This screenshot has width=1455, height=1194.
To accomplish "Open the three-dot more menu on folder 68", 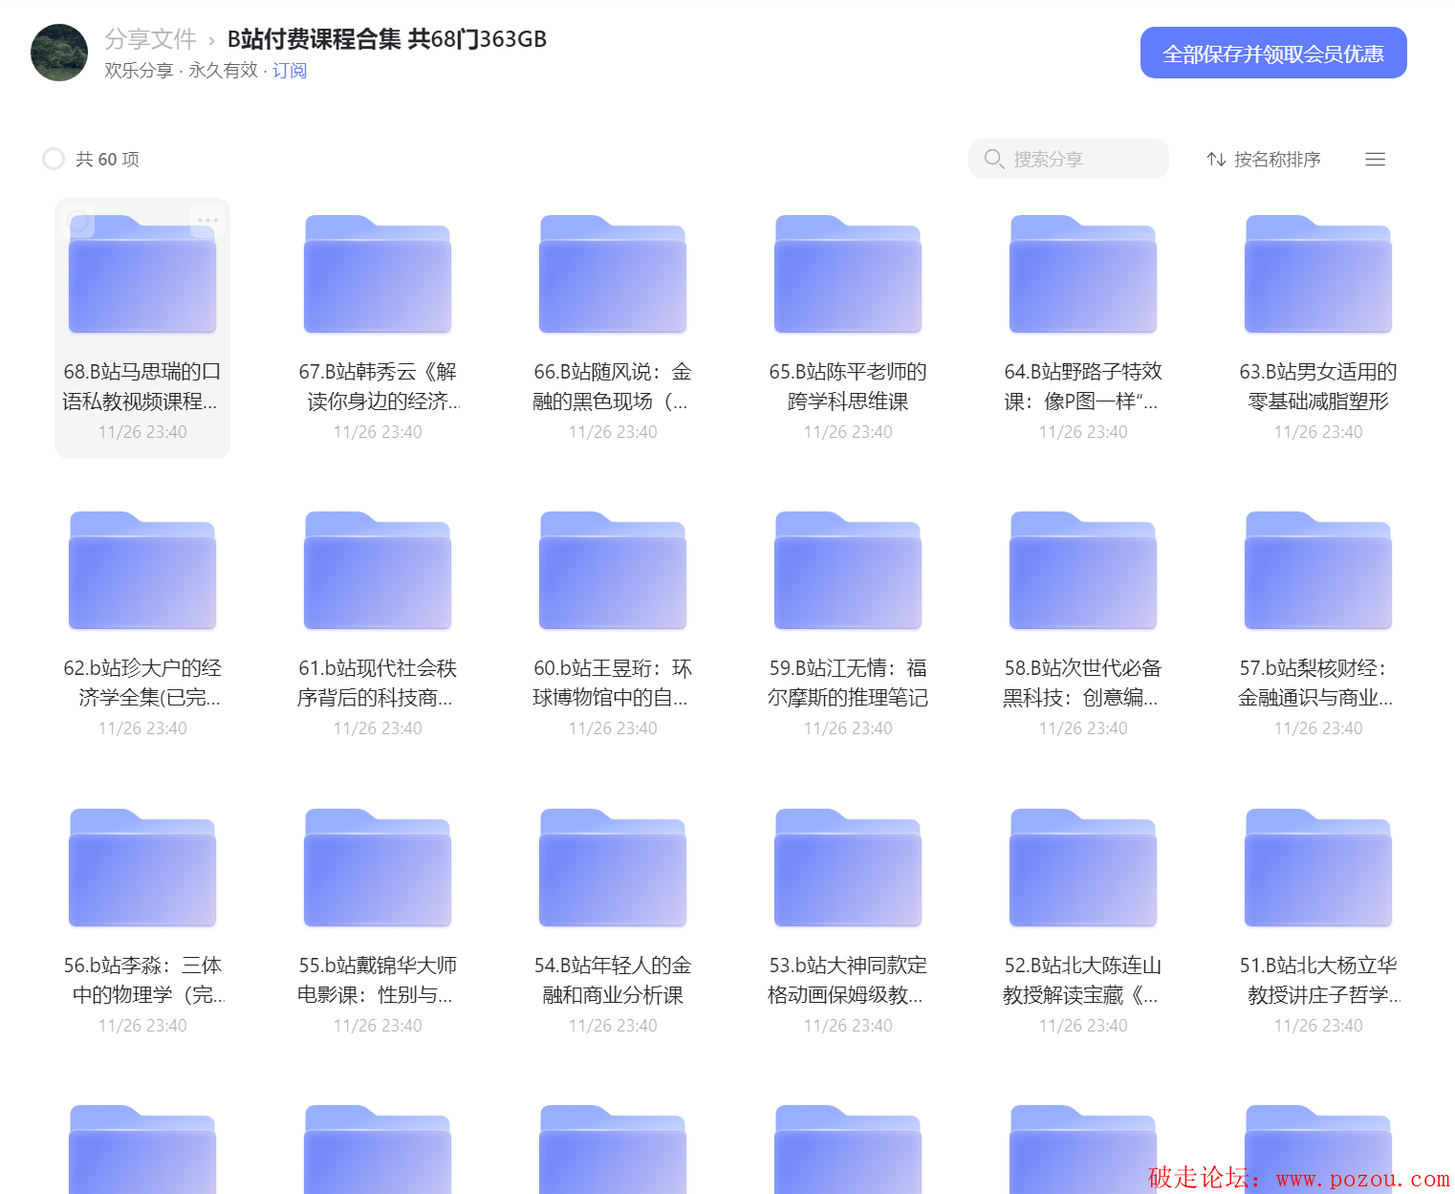I will [x=206, y=221].
